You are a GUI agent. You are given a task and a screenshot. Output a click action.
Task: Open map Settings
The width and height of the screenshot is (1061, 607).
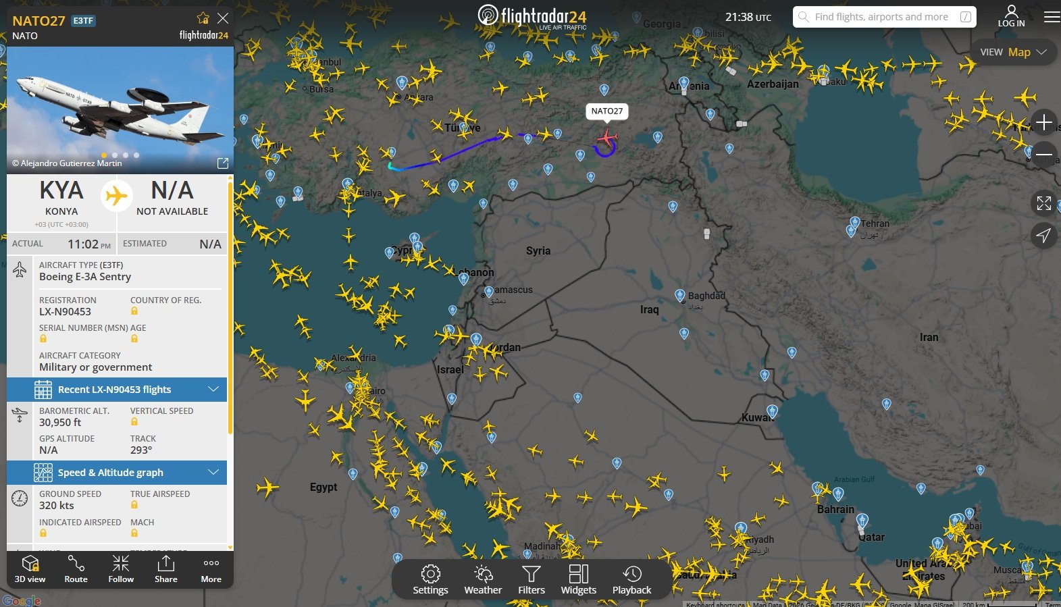pyautogui.click(x=430, y=580)
